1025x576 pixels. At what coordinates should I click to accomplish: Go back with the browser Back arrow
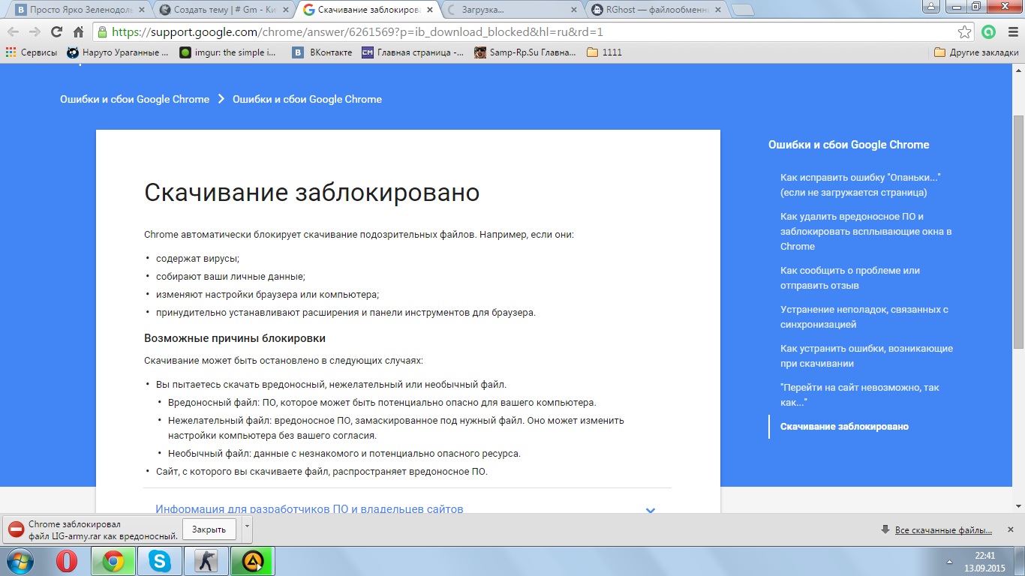coord(13,32)
